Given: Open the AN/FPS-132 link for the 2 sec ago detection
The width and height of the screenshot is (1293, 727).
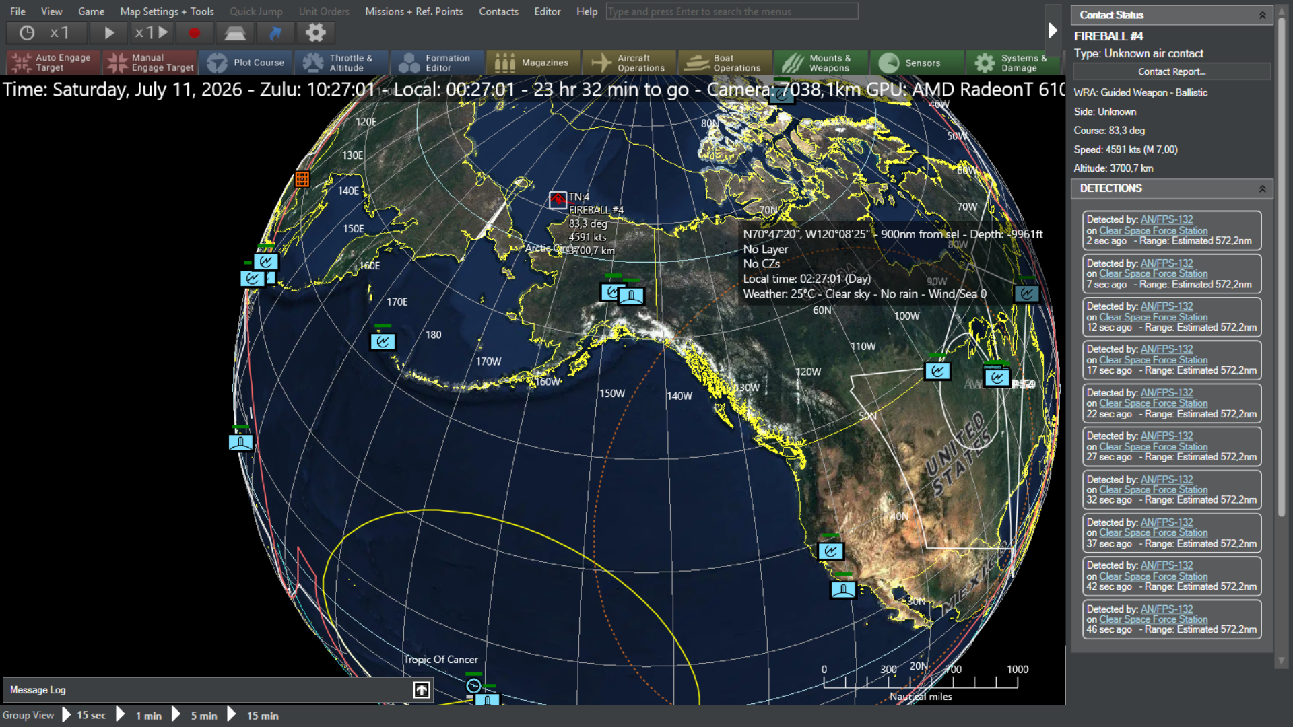Looking at the screenshot, I should pyautogui.click(x=1166, y=219).
